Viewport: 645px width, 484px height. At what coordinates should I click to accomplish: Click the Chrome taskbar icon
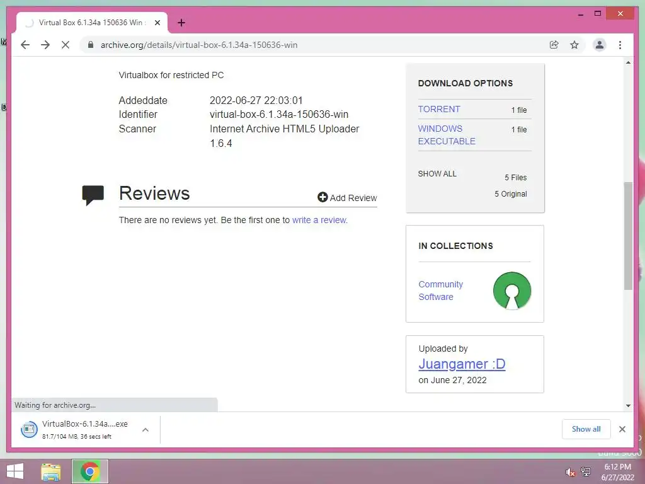pos(90,471)
